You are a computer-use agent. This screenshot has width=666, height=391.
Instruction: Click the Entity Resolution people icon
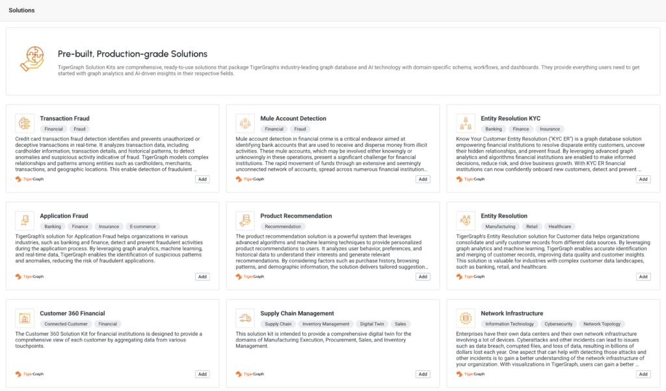pos(466,221)
